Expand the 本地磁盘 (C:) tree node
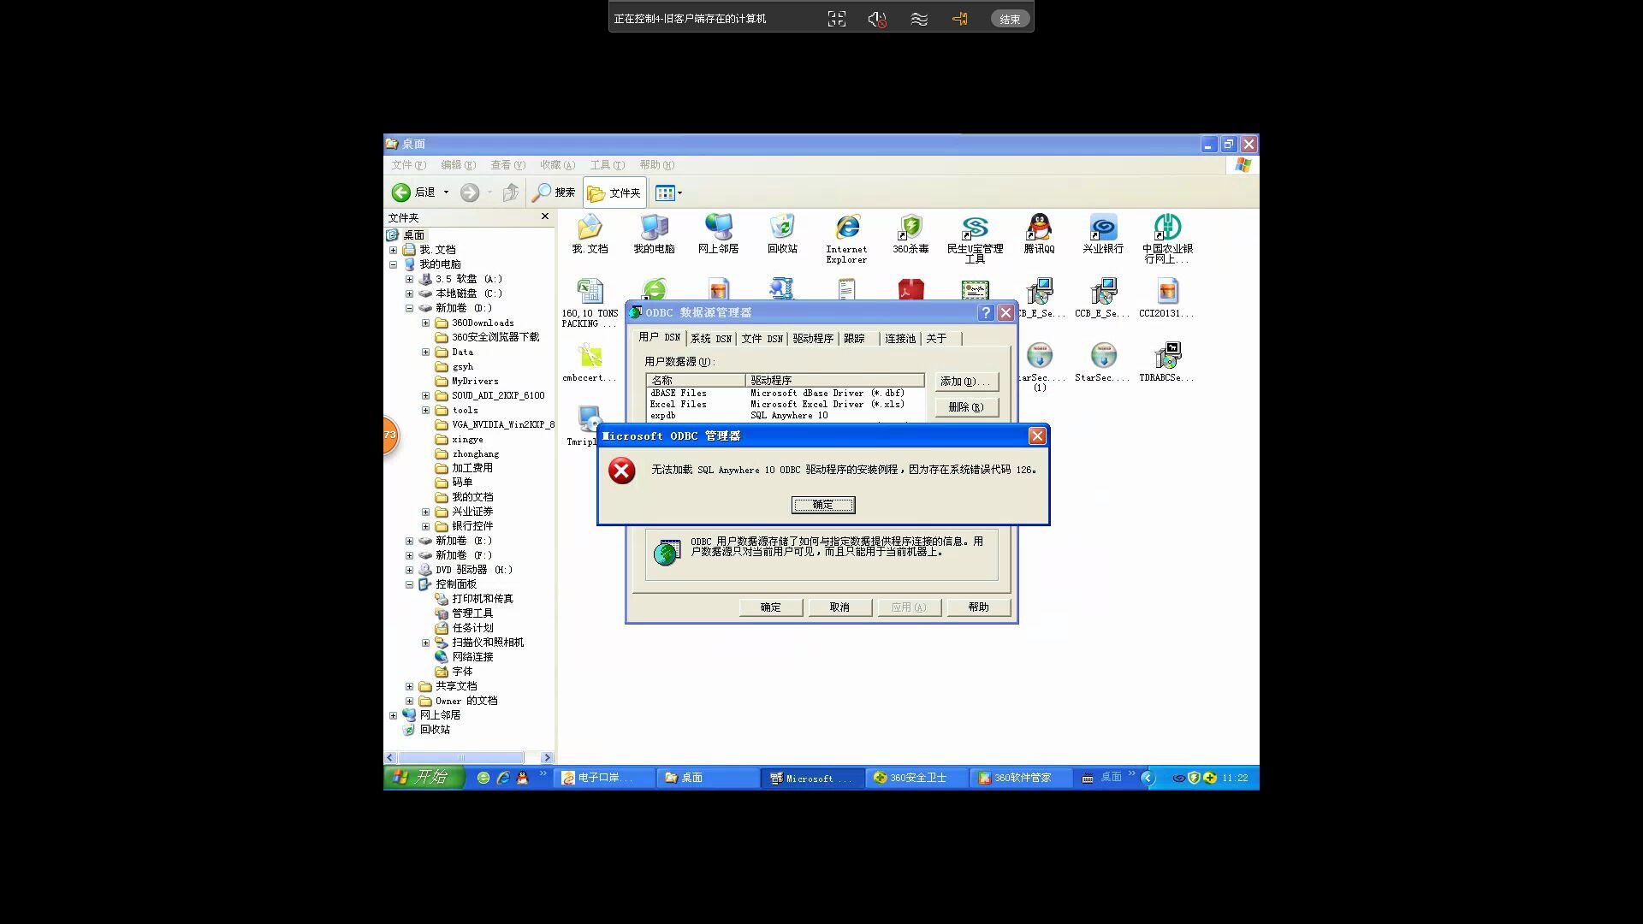1643x924 pixels. [x=409, y=294]
